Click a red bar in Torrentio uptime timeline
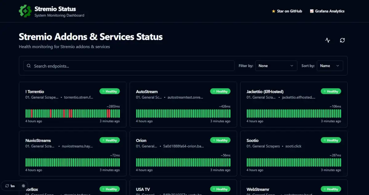Image resolution: width=369 pixels, height=195 pixels. pos(32,113)
